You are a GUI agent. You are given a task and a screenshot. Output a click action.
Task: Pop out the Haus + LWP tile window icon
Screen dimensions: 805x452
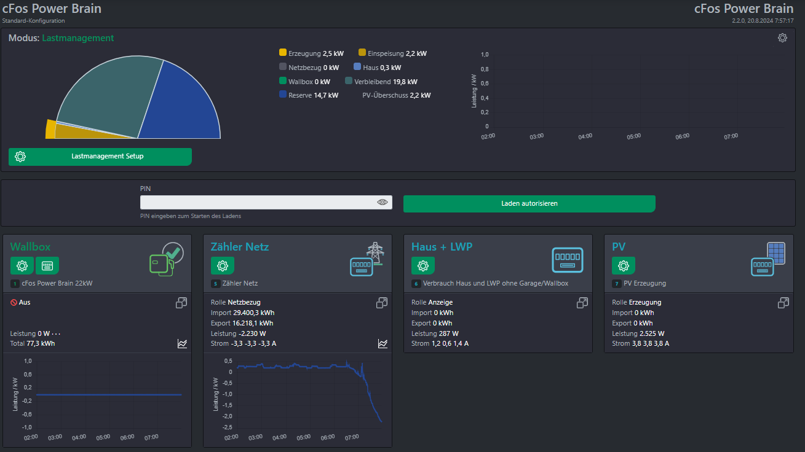coord(582,303)
